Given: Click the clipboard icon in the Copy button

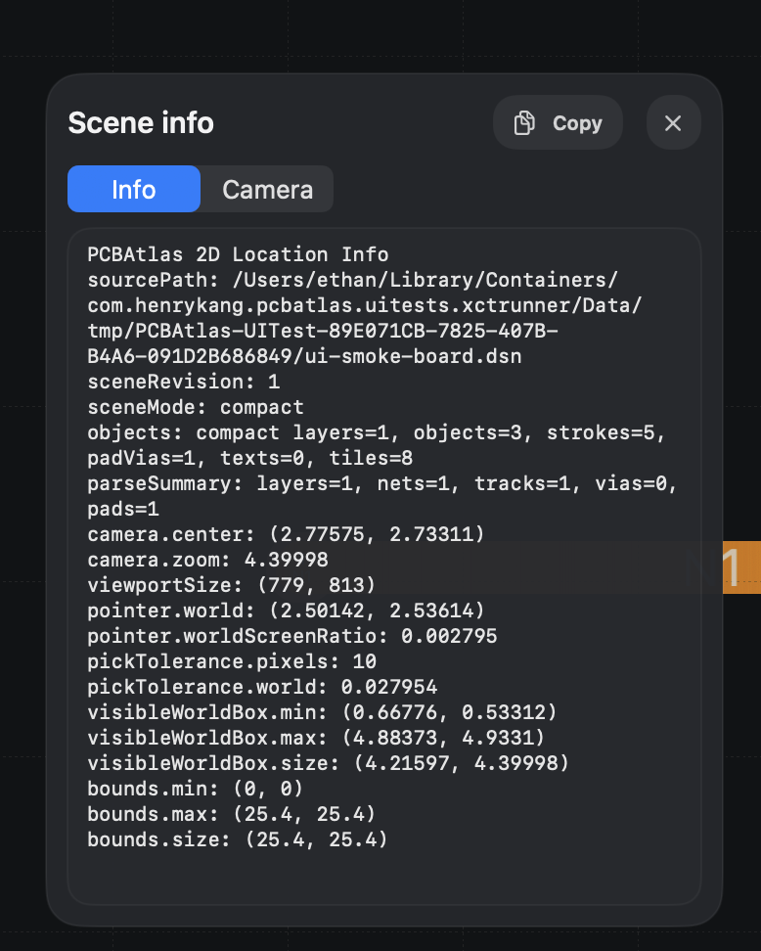Looking at the screenshot, I should 524,122.
